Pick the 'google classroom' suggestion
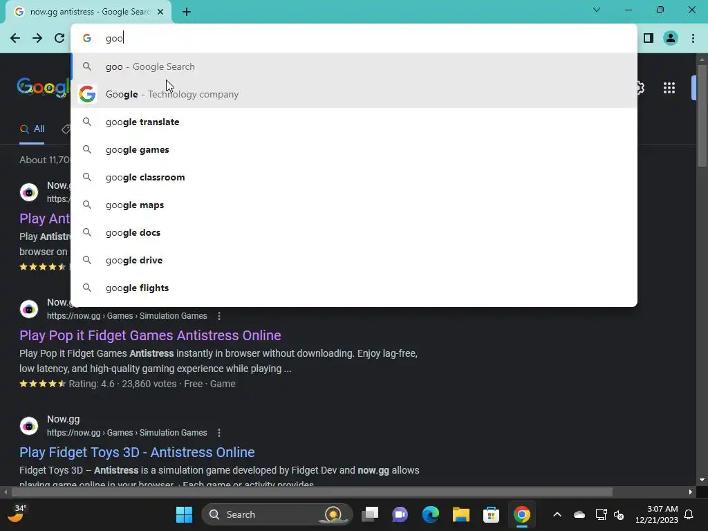Viewport: 708px width, 531px height. point(354,177)
